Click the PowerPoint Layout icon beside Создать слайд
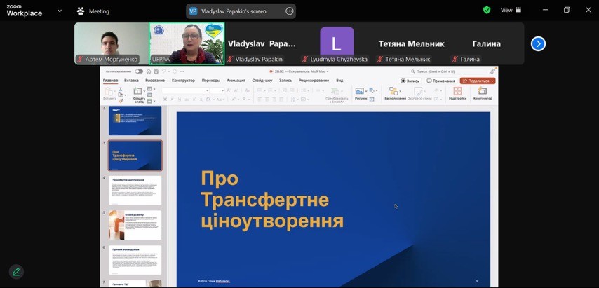 pyautogui.click(x=149, y=89)
